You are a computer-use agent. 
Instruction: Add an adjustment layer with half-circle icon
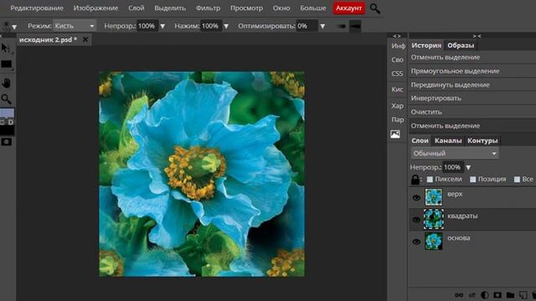pos(484,295)
